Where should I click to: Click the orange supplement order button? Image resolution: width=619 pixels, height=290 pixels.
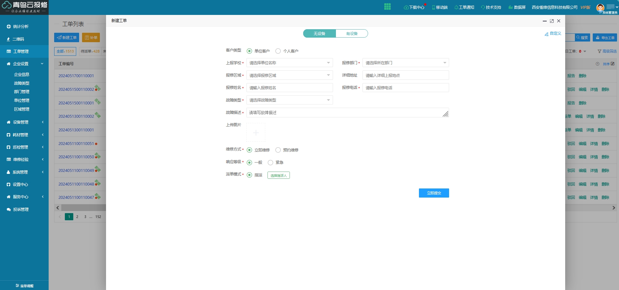pos(91,37)
